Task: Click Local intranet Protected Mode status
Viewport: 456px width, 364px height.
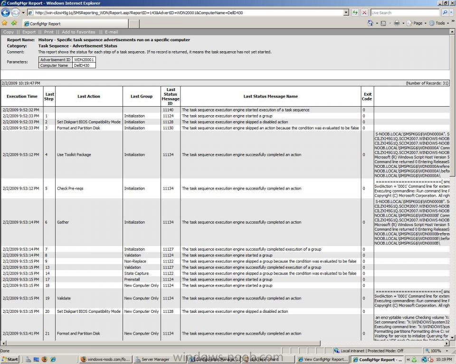Action: point(369,351)
